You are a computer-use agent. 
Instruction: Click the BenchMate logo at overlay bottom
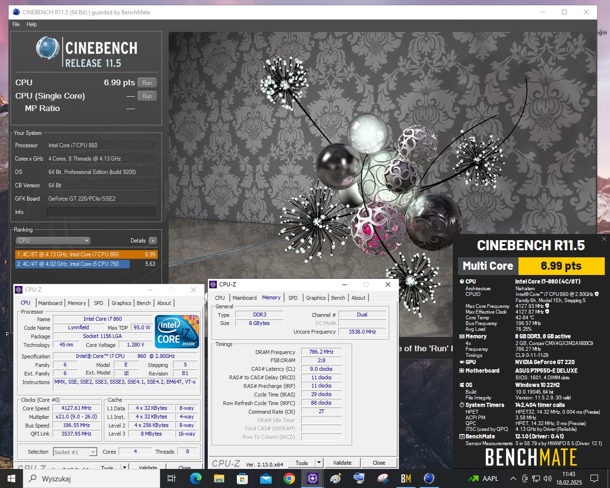coord(531,457)
